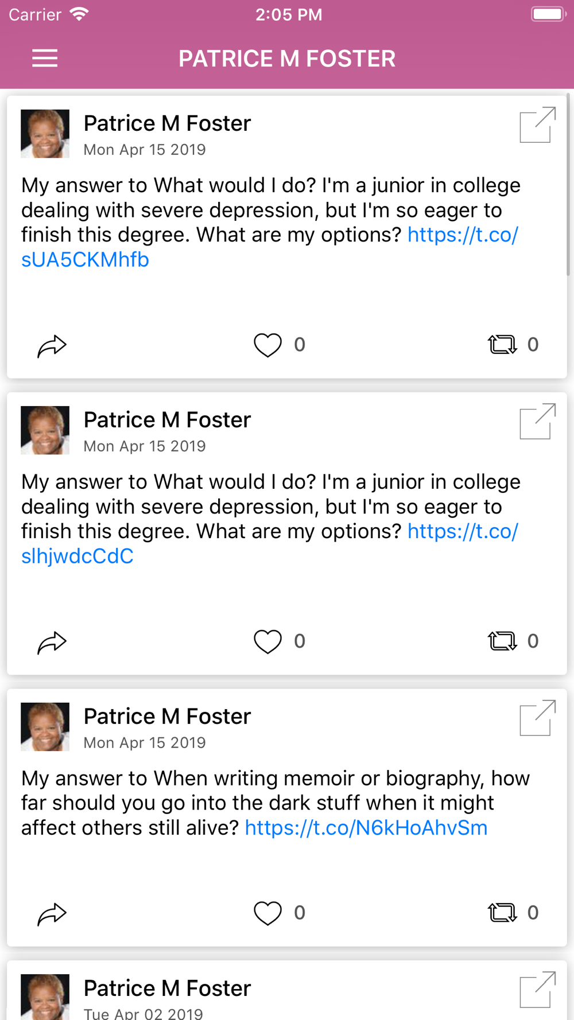
Task: Tap the Wi-Fi status indicator
Action: pos(79,14)
